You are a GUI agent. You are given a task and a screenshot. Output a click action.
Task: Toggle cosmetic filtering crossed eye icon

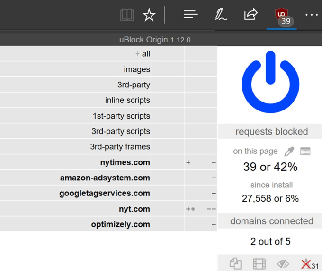283,263
